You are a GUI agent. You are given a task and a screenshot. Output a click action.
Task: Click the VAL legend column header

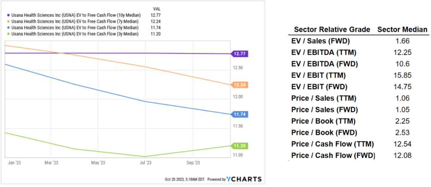pyautogui.click(x=157, y=9)
